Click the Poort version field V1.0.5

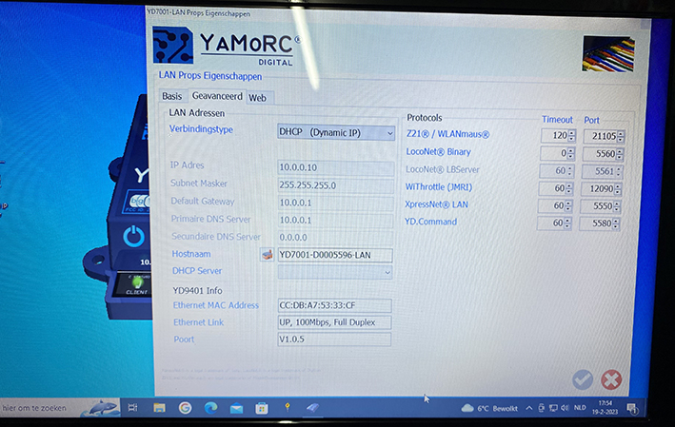pos(334,340)
